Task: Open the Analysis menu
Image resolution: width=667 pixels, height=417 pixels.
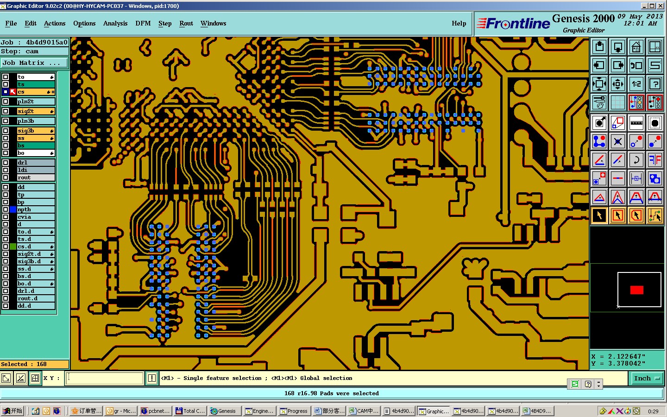Action: pyautogui.click(x=115, y=23)
